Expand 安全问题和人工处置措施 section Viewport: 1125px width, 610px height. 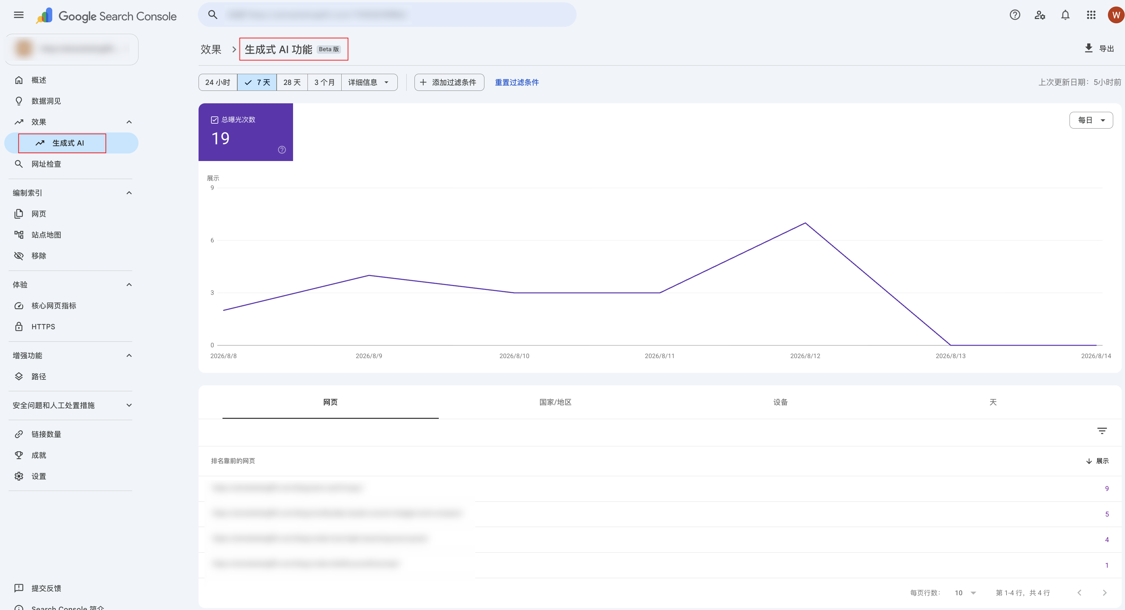click(x=129, y=405)
